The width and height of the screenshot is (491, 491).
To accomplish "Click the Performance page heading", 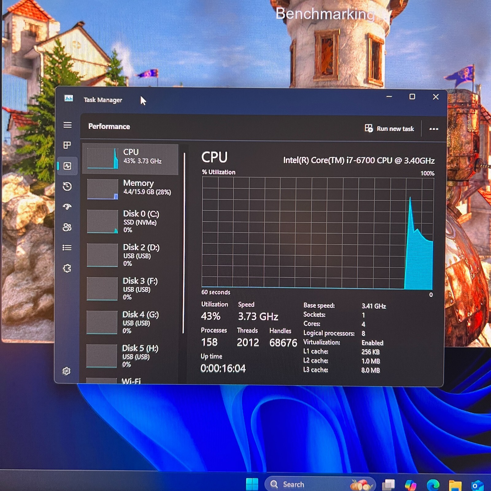I will point(109,126).
